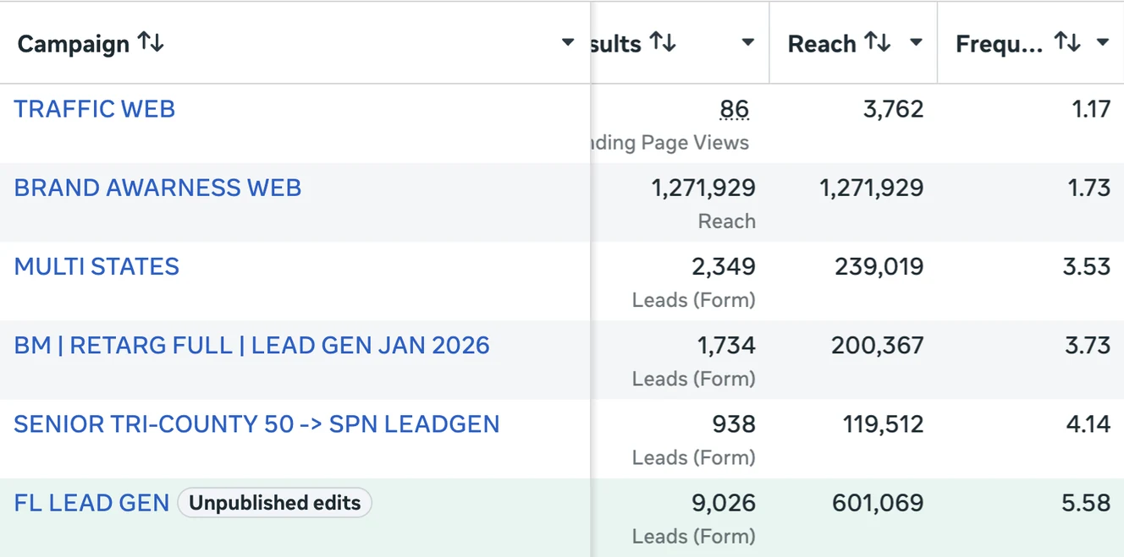Image resolution: width=1124 pixels, height=557 pixels.
Task: Select the 938 results value
Action: (x=734, y=423)
